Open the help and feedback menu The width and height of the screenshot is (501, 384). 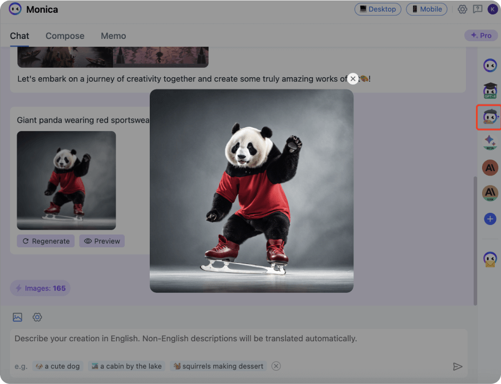478,9
